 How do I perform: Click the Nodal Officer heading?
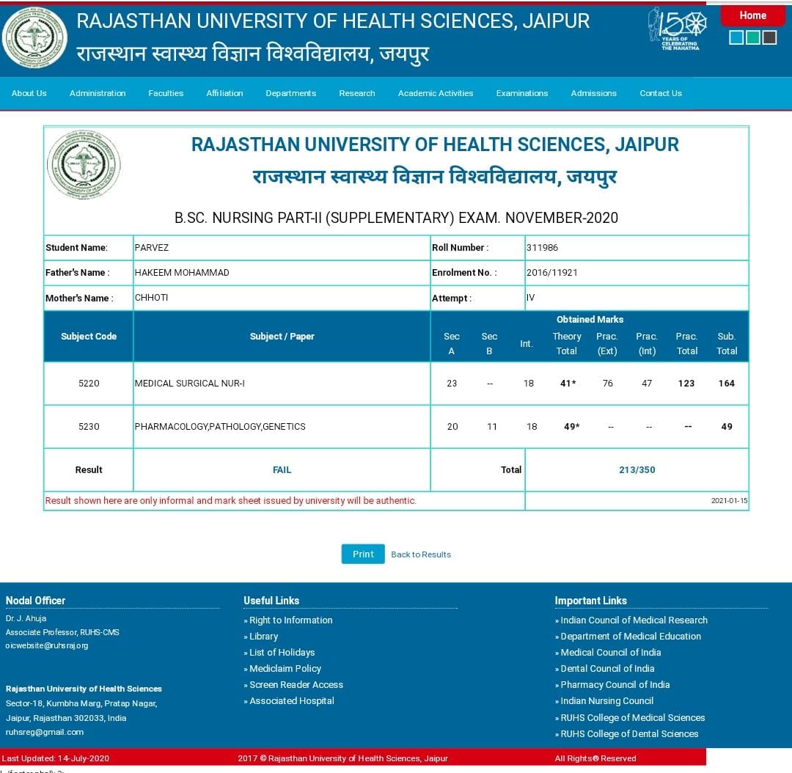35,600
